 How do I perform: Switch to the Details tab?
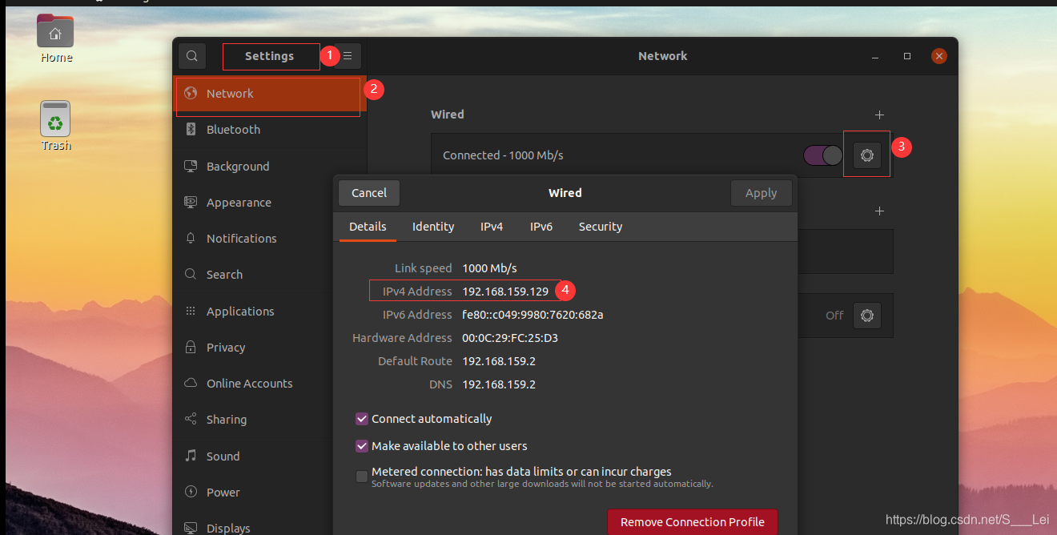point(368,227)
